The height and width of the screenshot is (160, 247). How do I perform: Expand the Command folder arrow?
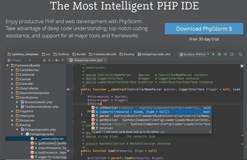tap(12, 75)
